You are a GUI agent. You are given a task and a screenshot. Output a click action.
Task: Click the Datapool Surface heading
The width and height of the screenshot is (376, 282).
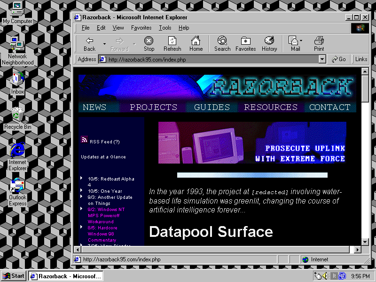point(211,232)
